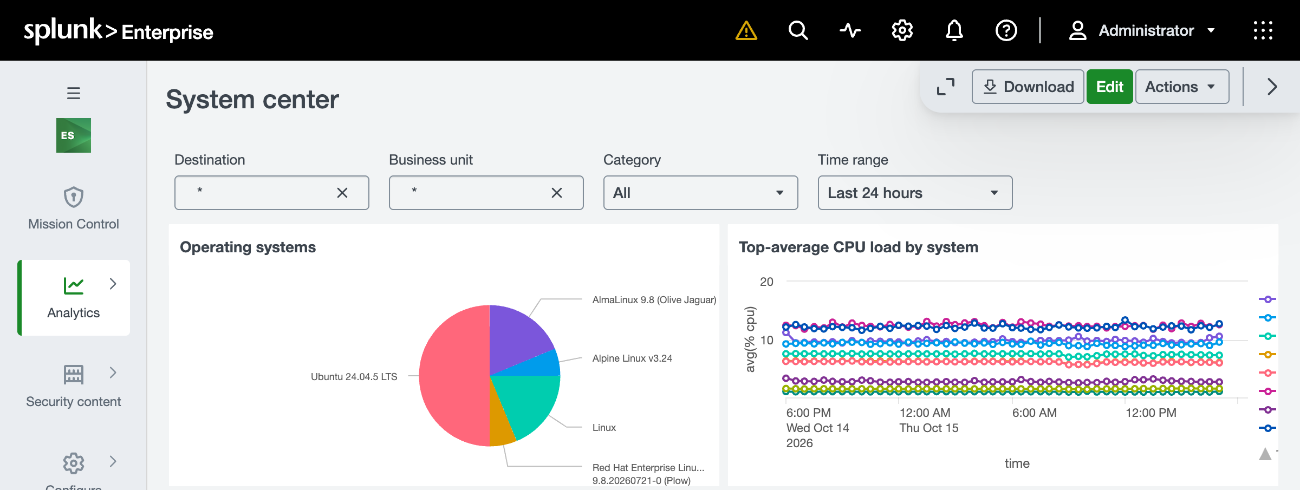Click the Splunk Enterprise logo

[118, 31]
